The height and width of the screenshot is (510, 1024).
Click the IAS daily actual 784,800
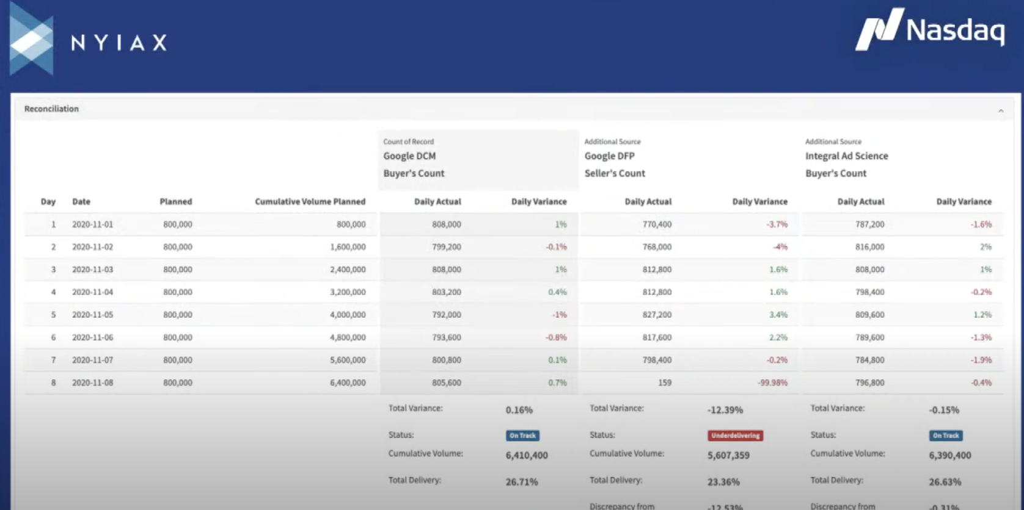869,360
